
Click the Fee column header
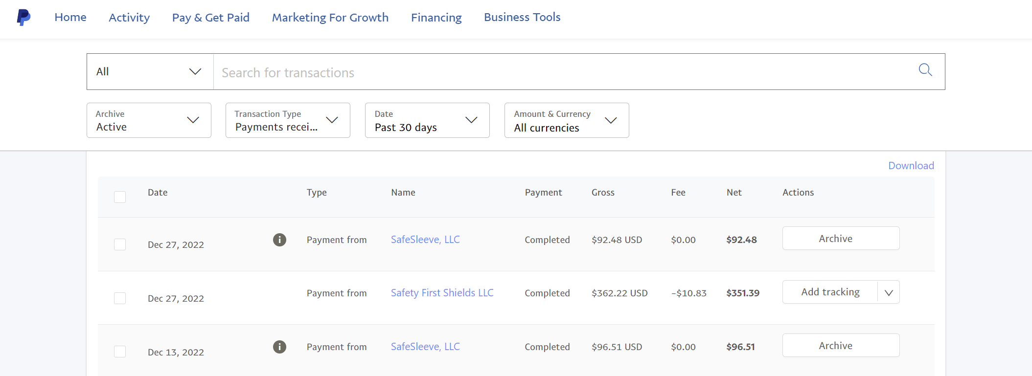tap(678, 193)
